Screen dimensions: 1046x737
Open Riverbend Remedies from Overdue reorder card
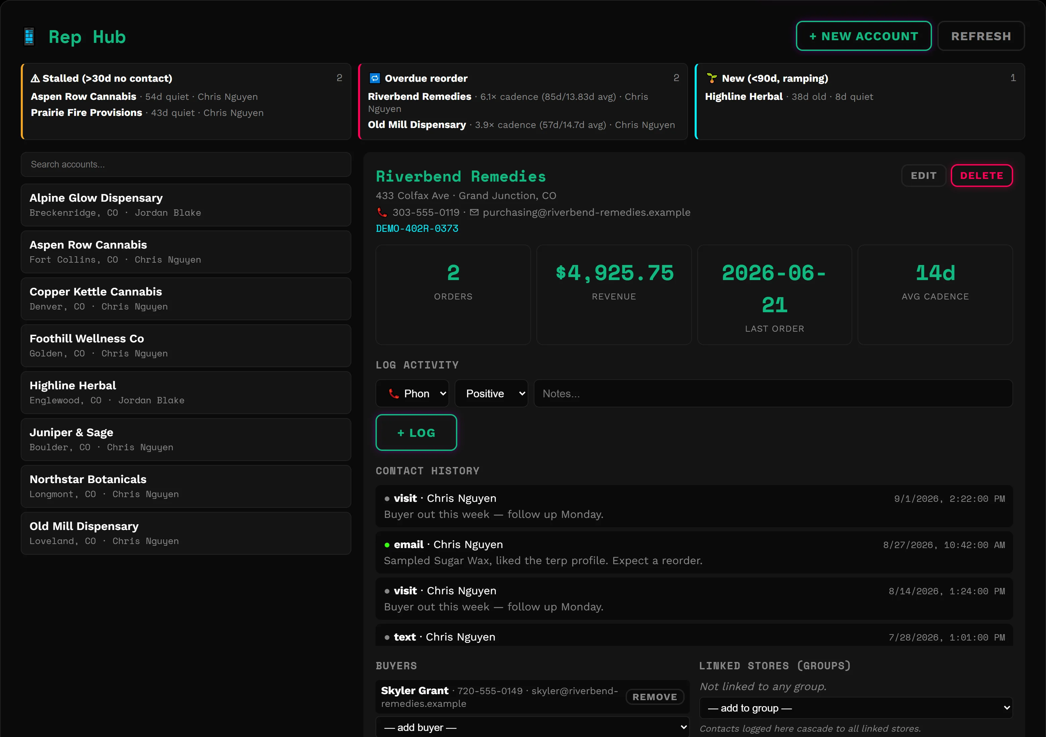[x=419, y=96]
